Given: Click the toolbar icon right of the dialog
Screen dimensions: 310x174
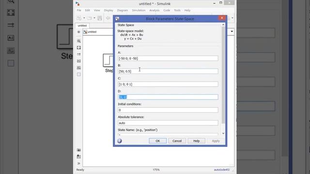Looking at the screenshot, I should 229,18.
